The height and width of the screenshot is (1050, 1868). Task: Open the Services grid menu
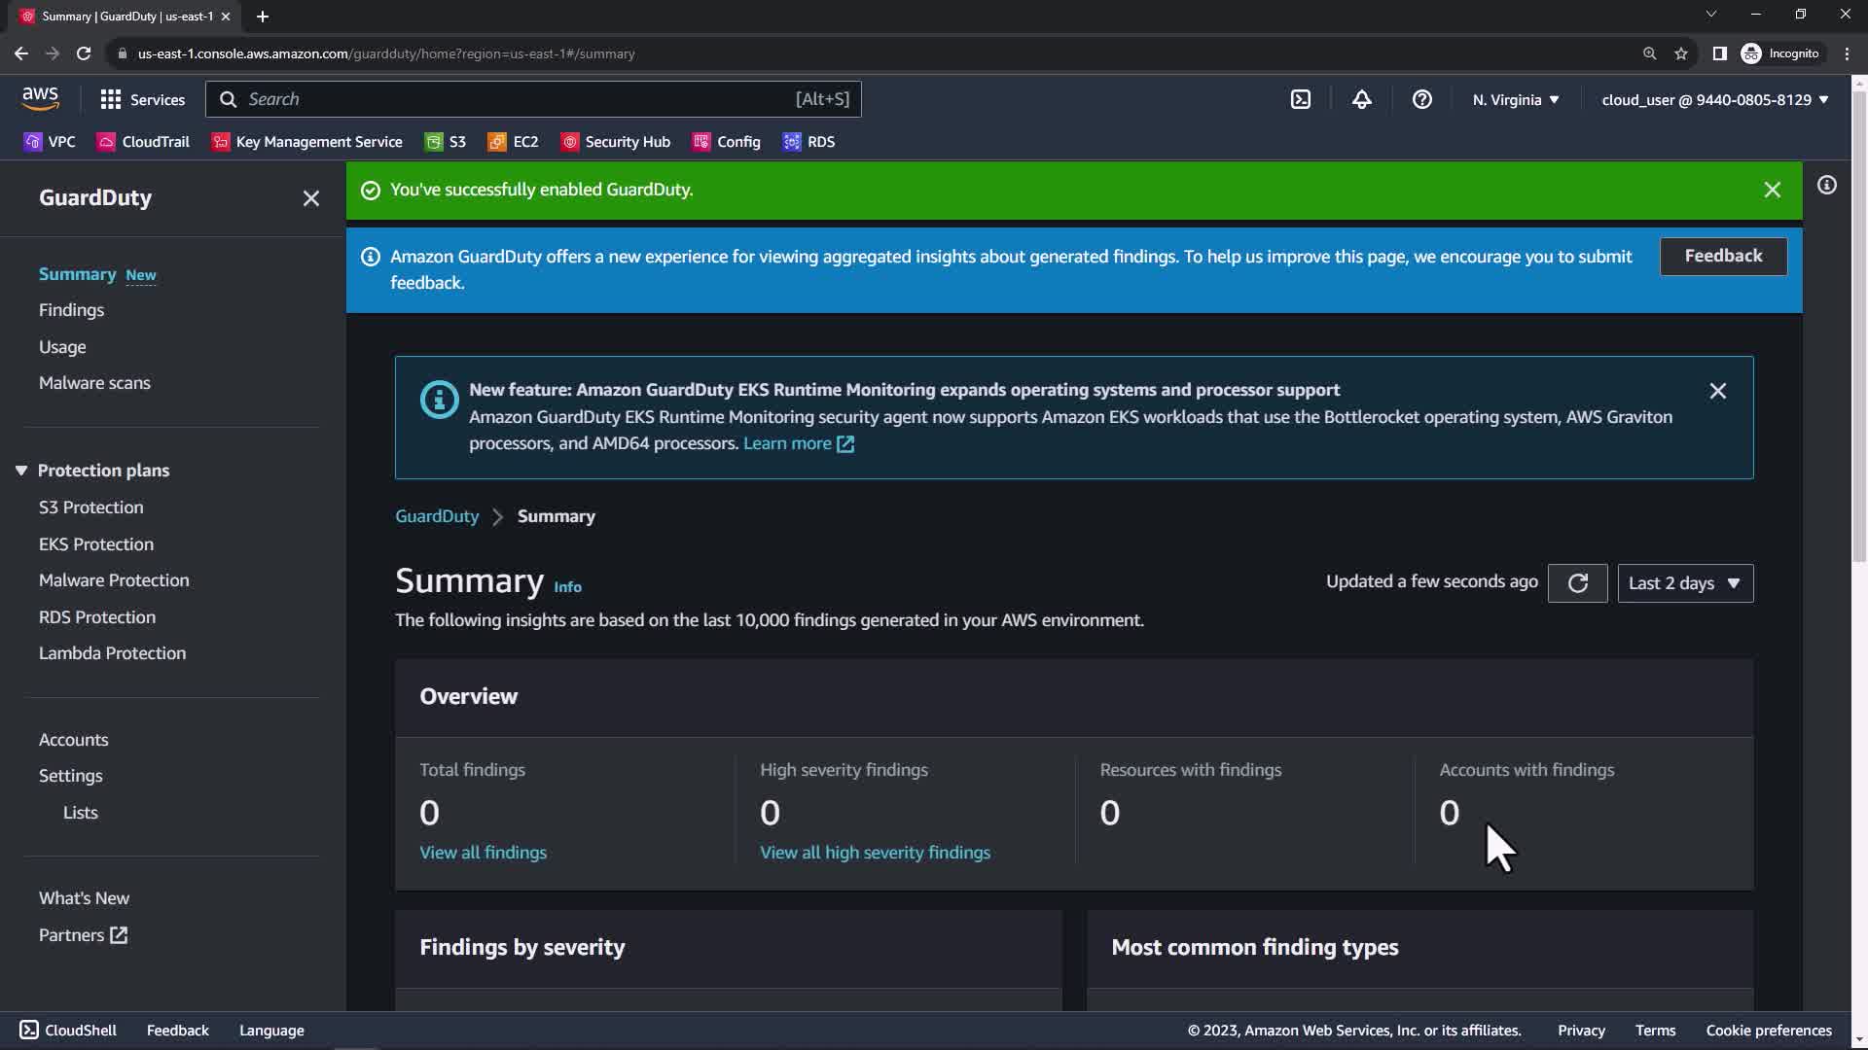point(142,99)
